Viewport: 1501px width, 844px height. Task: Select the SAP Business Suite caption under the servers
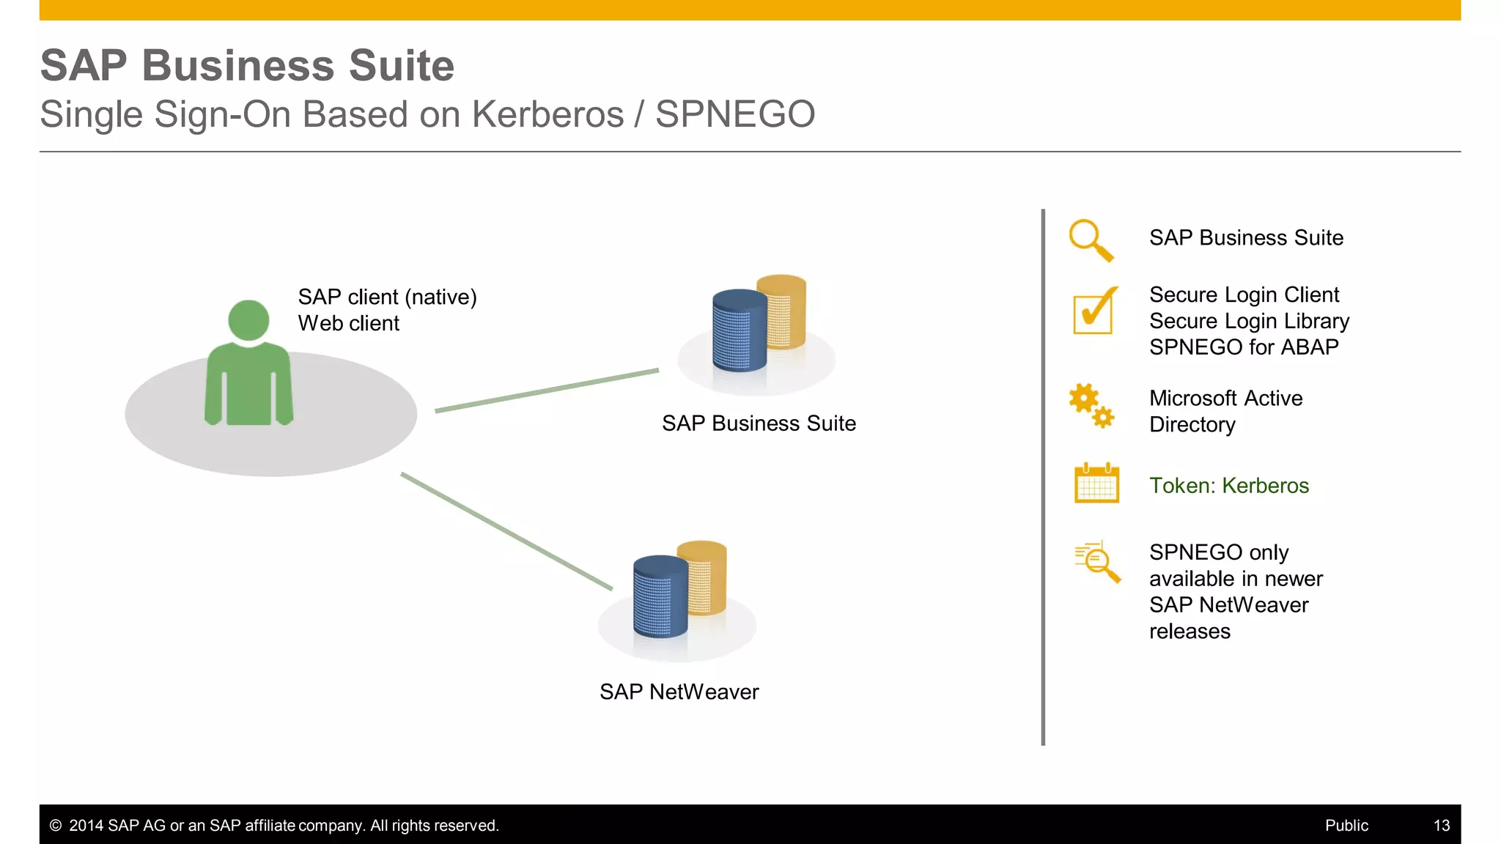759,423
